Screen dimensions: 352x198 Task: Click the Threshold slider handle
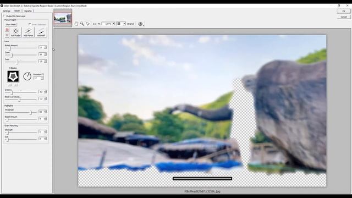pos(31,112)
